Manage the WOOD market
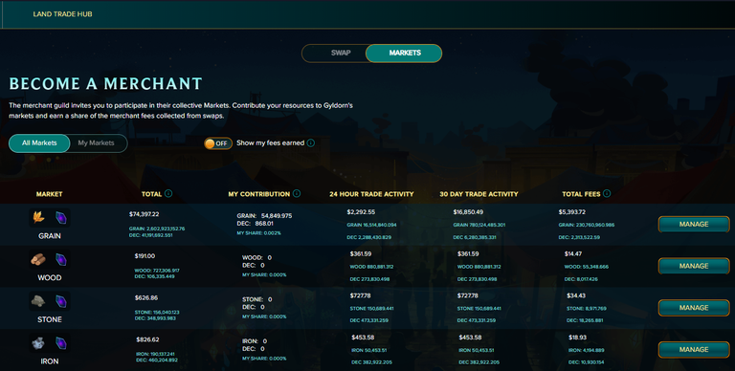Viewport: 735px width, 371px height. (x=694, y=266)
